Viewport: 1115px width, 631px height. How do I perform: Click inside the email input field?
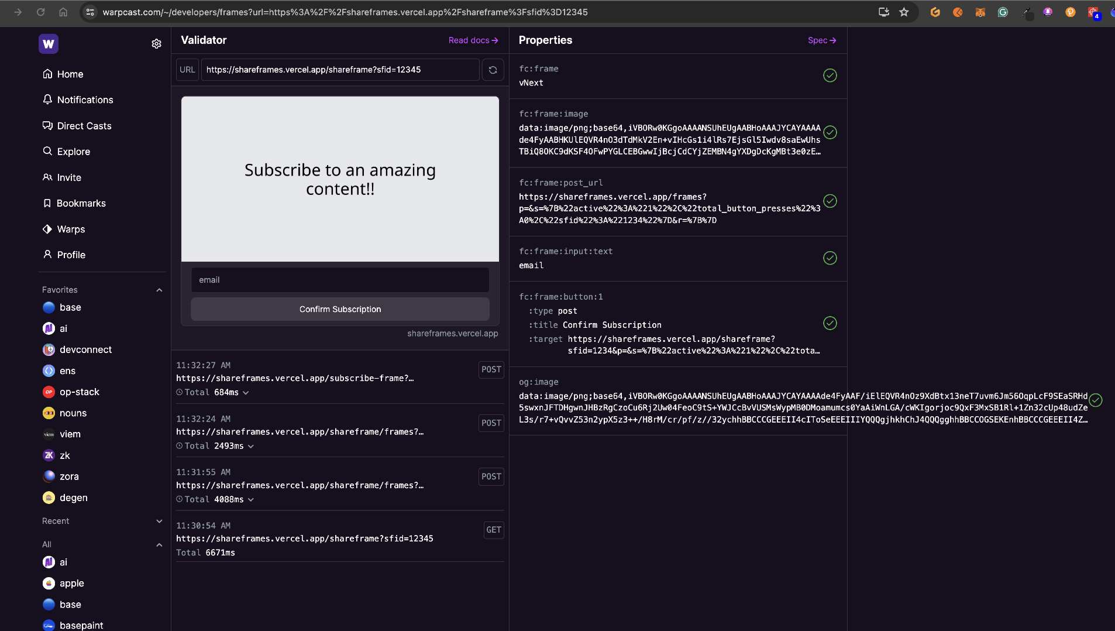(340, 280)
